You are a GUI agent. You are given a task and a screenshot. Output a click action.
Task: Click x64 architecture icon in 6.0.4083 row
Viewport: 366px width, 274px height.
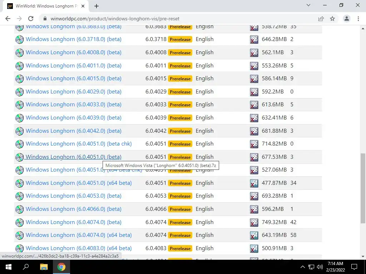pos(254,248)
